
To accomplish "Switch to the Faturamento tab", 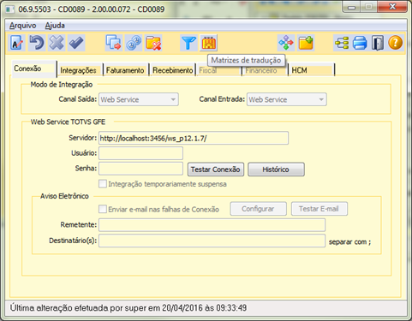I will point(126,70).
